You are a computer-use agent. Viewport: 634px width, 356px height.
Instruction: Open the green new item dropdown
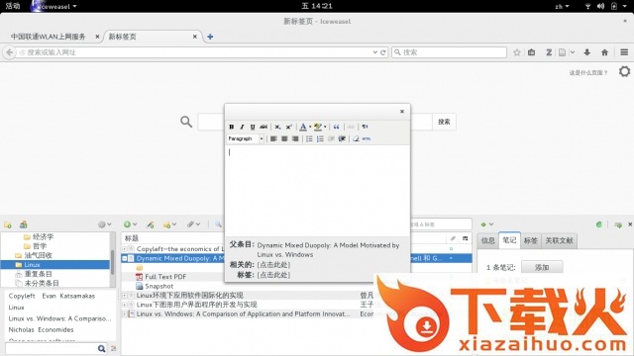click(130, 224)
